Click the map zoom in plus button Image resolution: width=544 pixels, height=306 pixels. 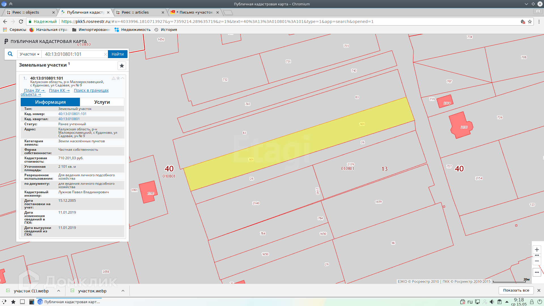click(x=537, y=250)
